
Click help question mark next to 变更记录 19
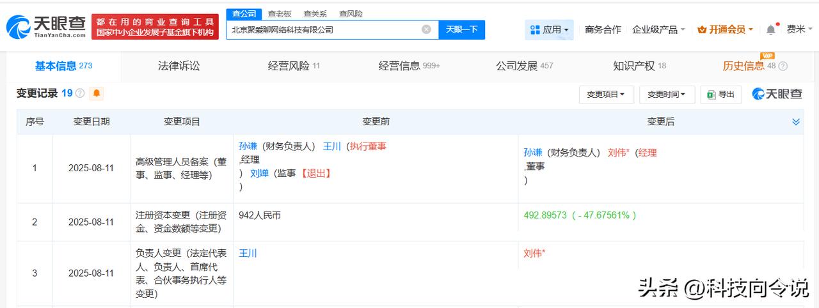pyautogui.click(x=80, y=93)
